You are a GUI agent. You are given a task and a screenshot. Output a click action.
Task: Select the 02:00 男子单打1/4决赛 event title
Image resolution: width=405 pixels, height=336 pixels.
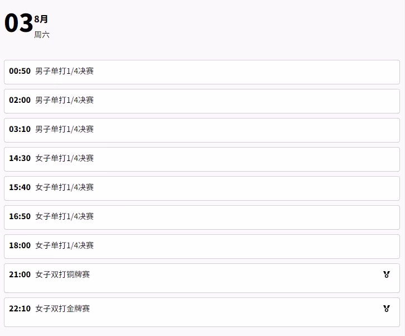[x=64, y=100]
